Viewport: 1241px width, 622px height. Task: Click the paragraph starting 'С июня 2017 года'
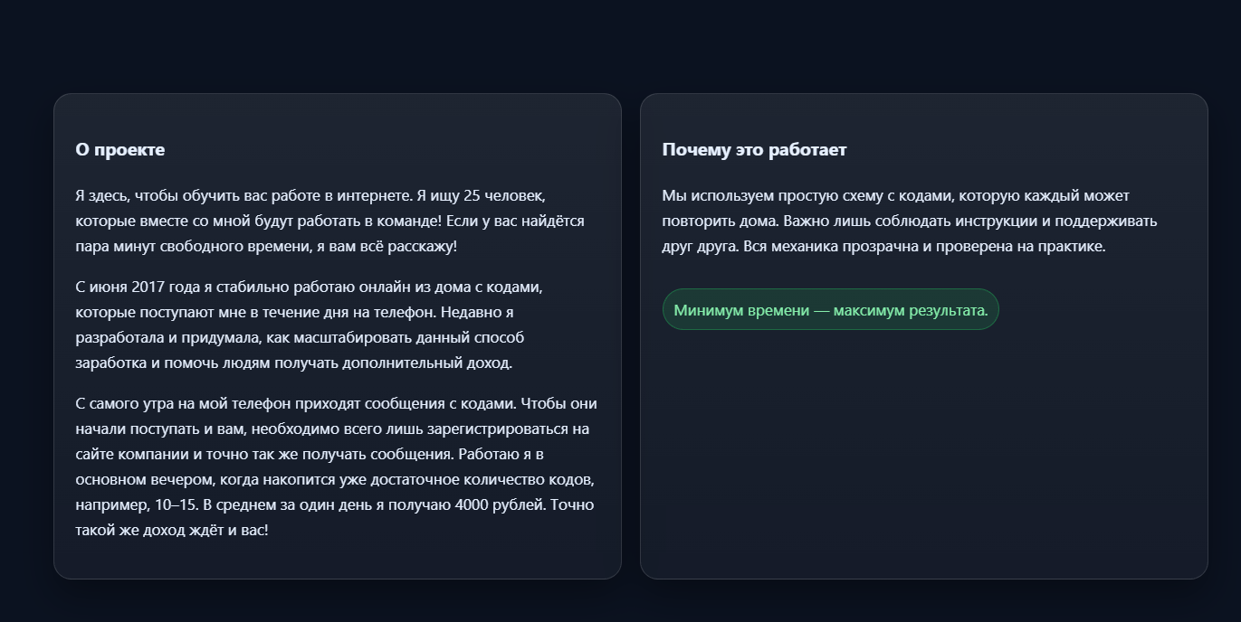[310, 325]
